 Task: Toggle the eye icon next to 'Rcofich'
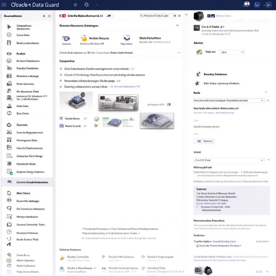coord(9,54)
